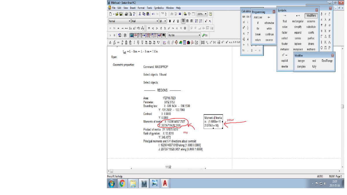Click the 'on error' keyword in Programming panel
Viewport: 347px width, 195px height.
[269, 40]
